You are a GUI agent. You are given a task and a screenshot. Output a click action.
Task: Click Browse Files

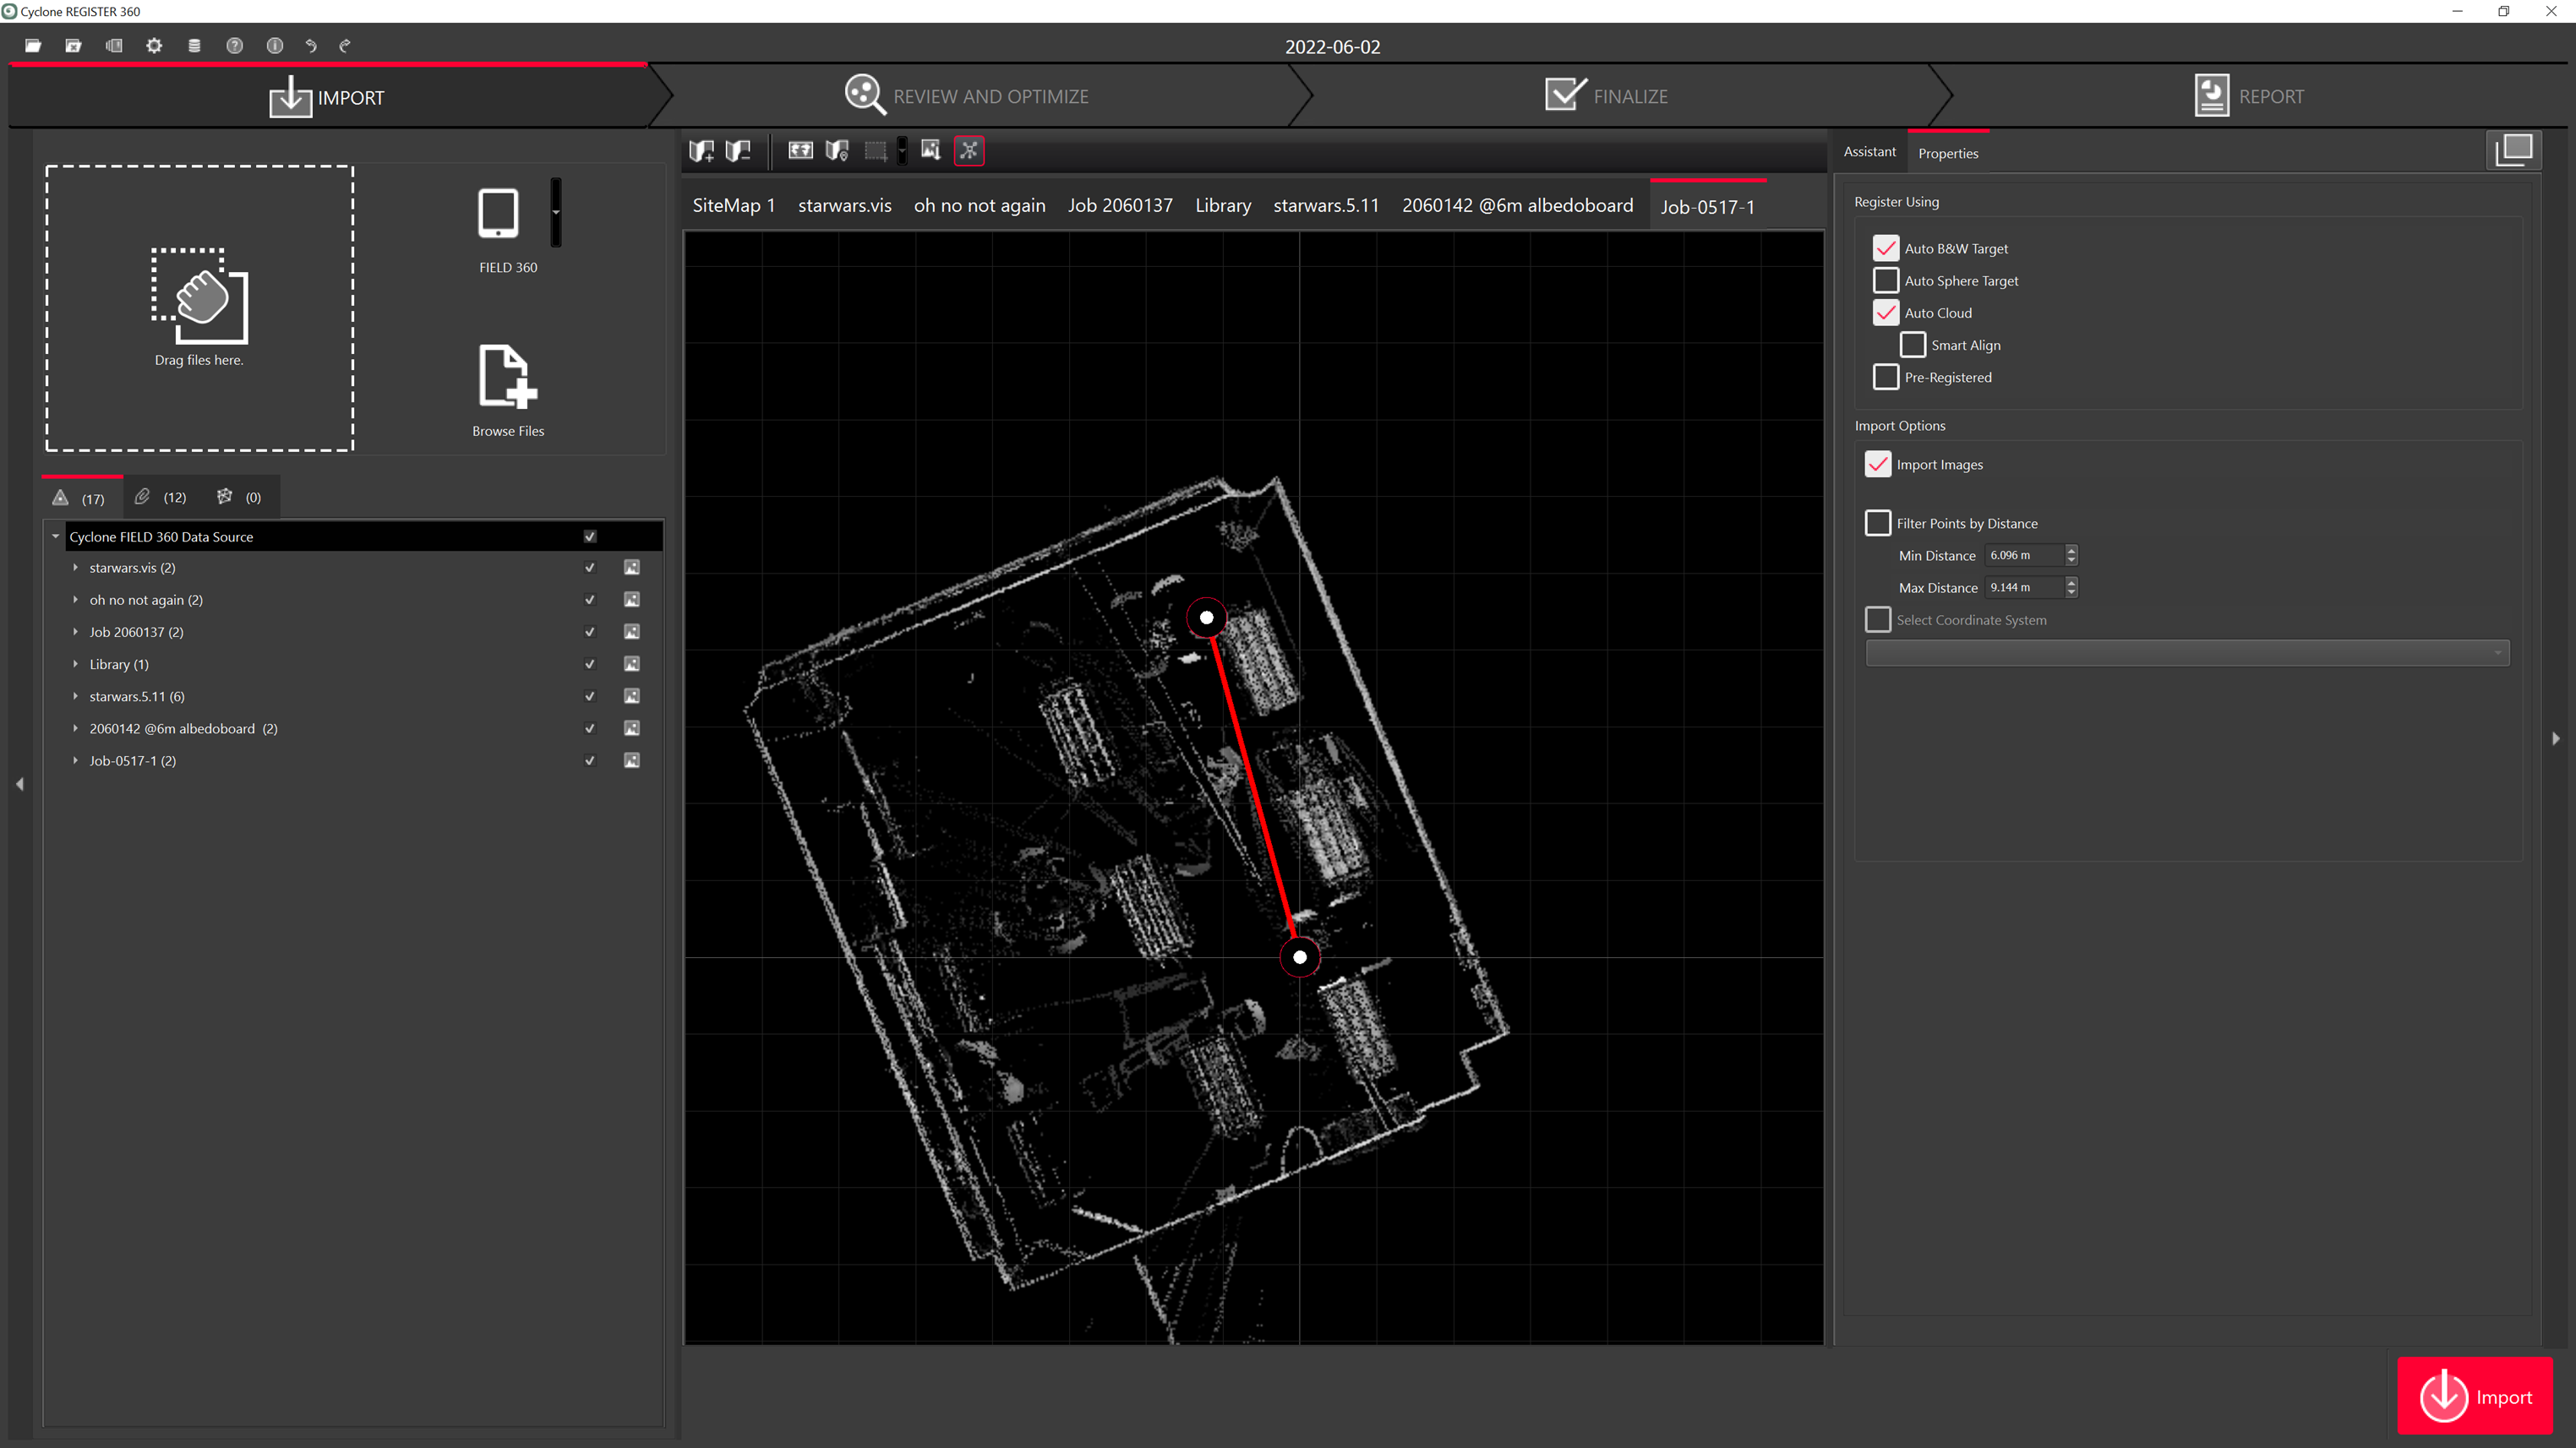(x=508, y=391)
